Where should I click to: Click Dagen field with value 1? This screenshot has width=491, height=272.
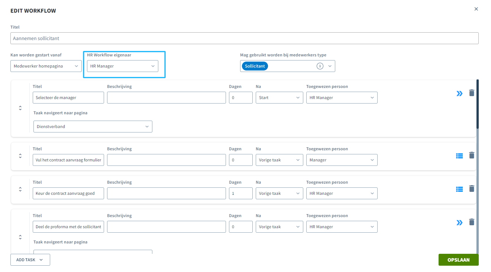[x=241, y=193]
